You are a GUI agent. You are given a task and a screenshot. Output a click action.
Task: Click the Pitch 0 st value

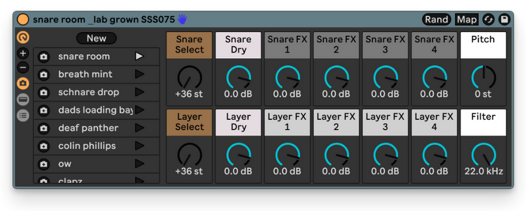click(x=483, y=94)
